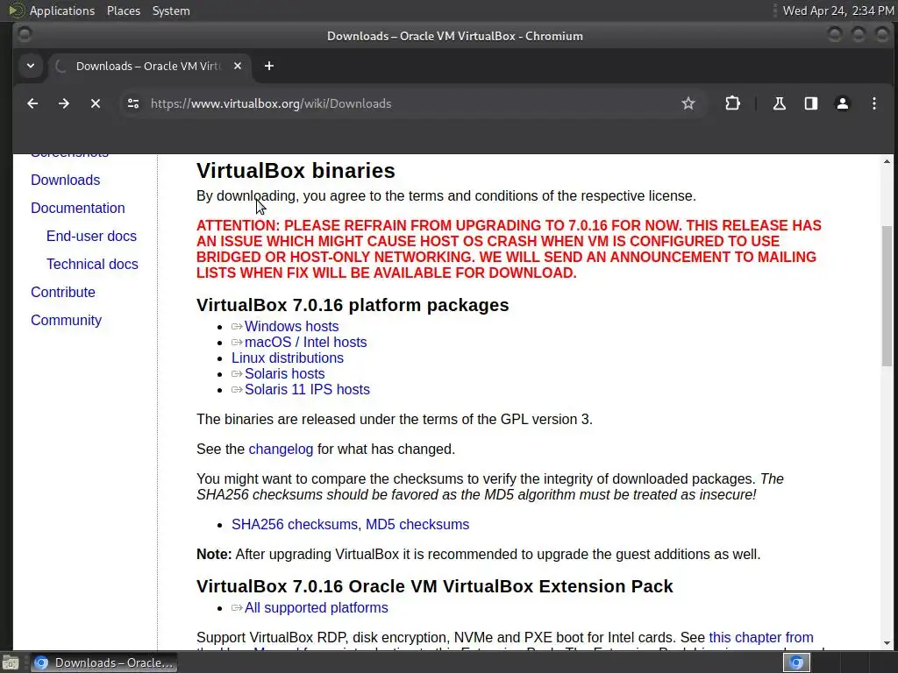This screenshot has height=673, width=898.
Task: Open a new tab with plus button
Action: [269, 66]
